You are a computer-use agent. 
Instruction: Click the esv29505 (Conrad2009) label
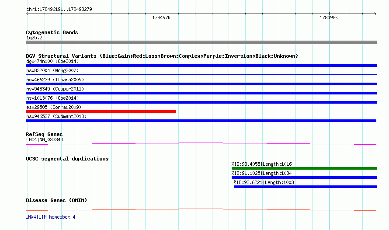pyautogui.click(x=54, y=107)
